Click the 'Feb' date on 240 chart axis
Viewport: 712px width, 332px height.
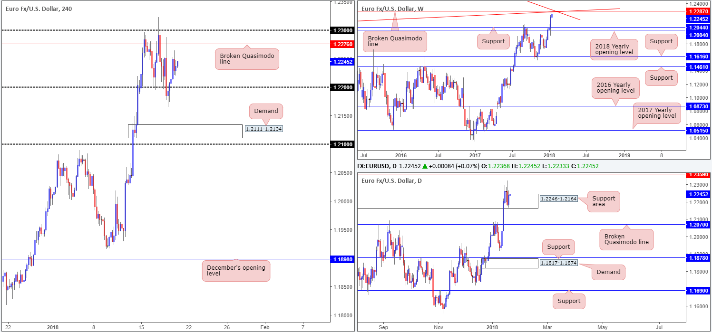click(265, 327)
